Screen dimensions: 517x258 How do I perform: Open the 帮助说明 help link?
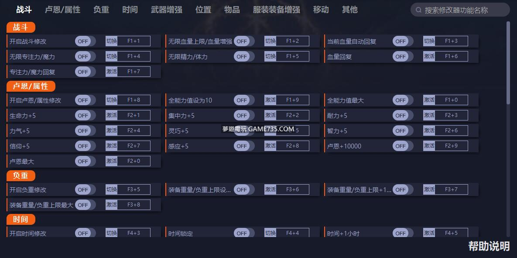pyautogui.click(x=489, y=246)
